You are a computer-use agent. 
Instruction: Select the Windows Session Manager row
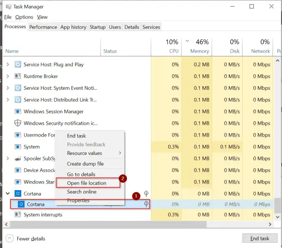(138, 112)
